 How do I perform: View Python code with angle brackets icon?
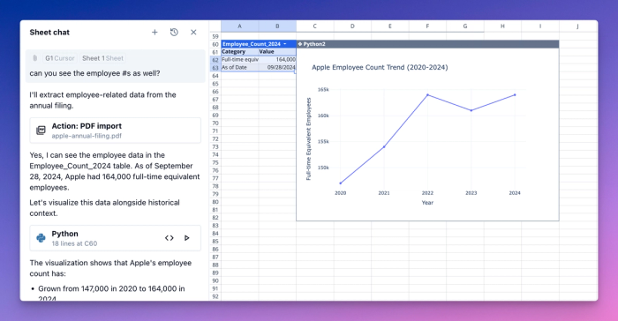tap(170, 238)
